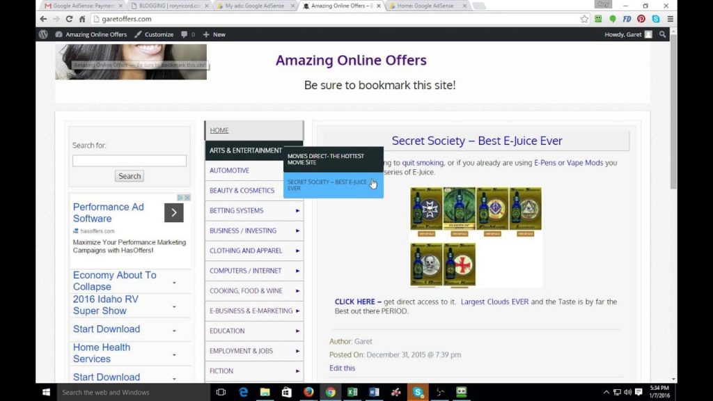713x401 pixels.
Task: Open the Automotive category
Action: click(229, 171)
